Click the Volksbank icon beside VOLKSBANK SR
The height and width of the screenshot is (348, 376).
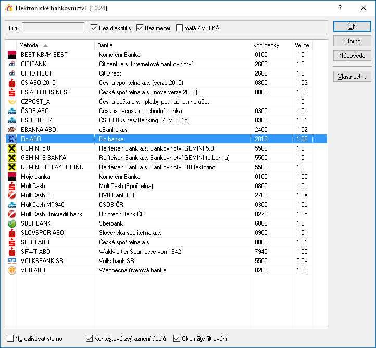pos(12,261)
